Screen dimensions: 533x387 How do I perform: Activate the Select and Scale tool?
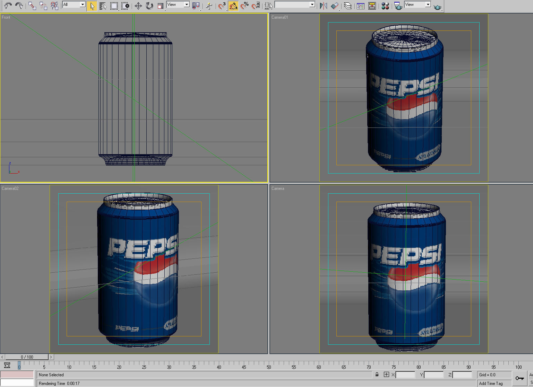161,6
